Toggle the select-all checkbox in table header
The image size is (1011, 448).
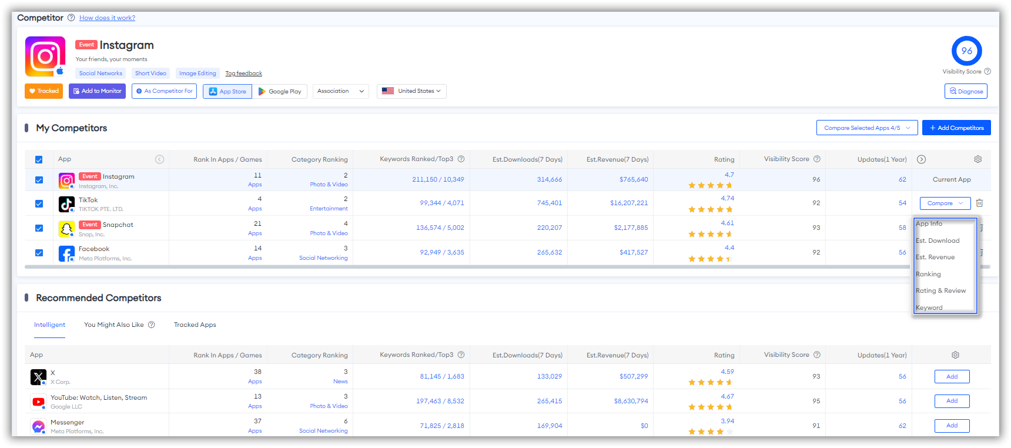[x=39, y=159]
